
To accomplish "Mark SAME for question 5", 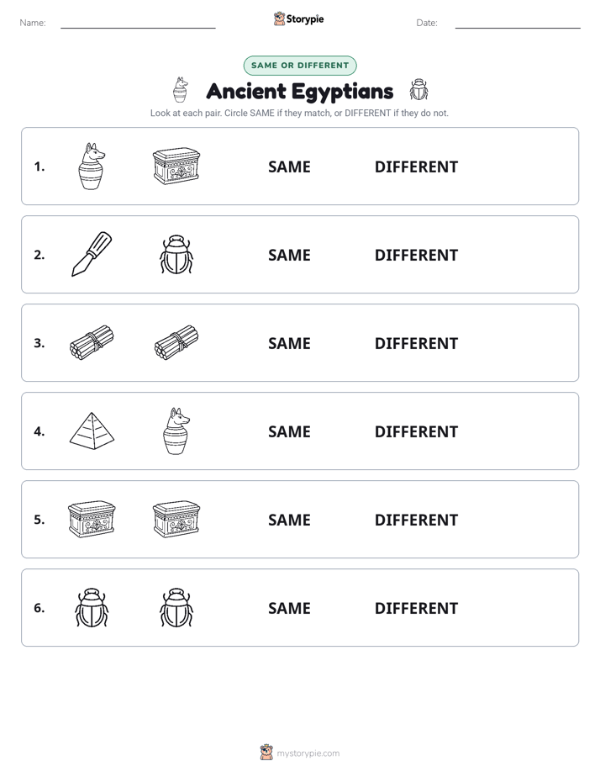I will point(289,520).
